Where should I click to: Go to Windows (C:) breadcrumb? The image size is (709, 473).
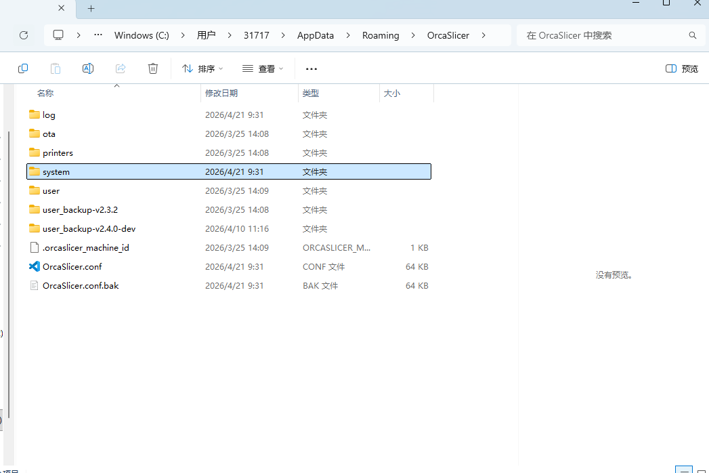(x=142, y=35)
